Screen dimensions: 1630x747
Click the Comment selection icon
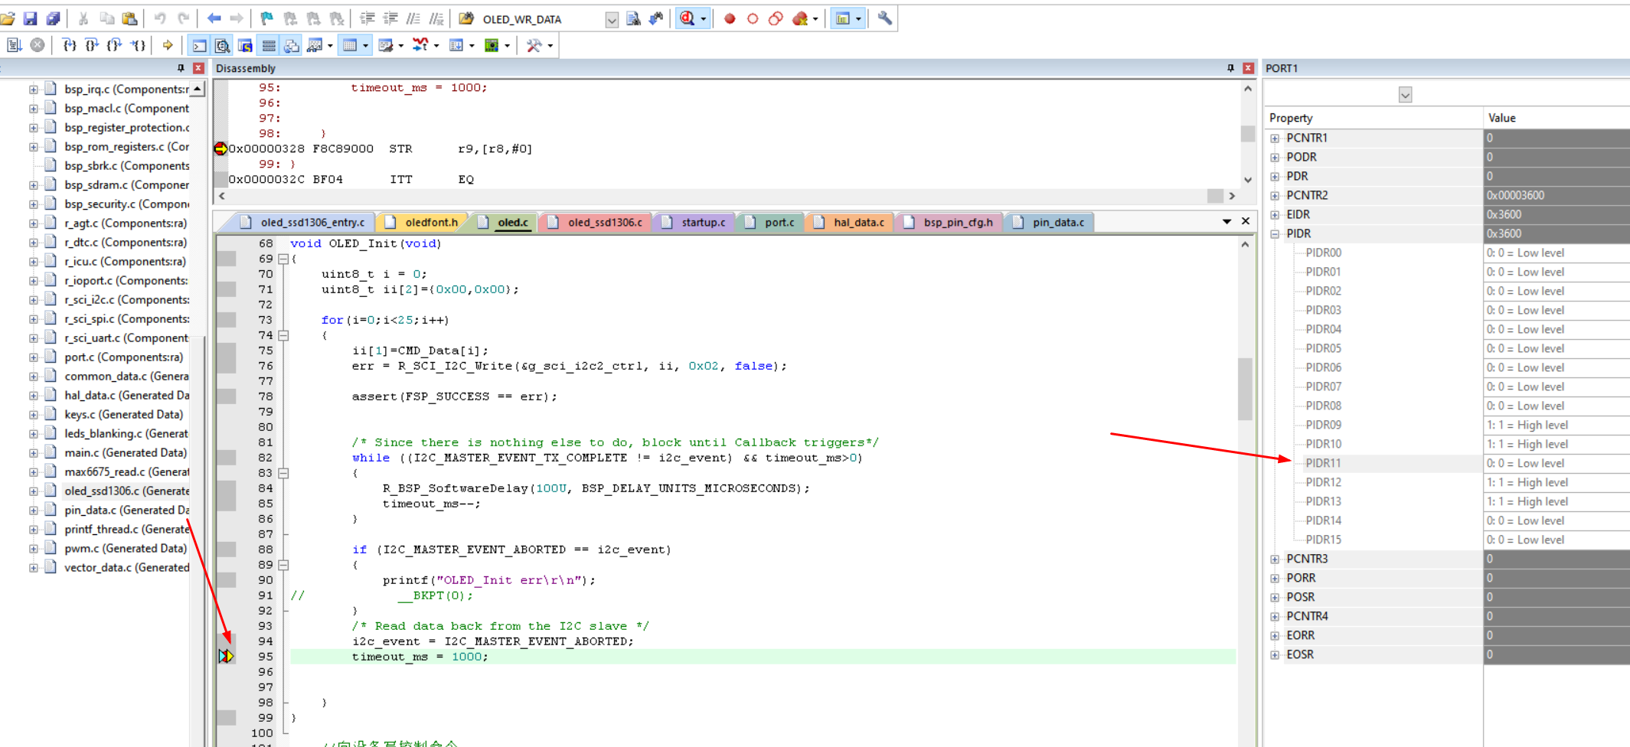413,18
